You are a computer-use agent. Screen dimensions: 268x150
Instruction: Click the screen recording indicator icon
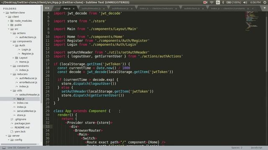[x=205, y=2]
